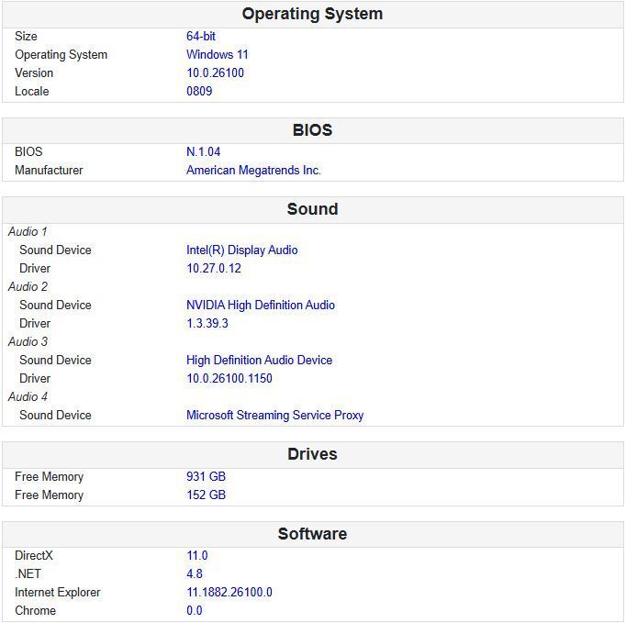Click the "64-bit" value

[x=201, y=37]
